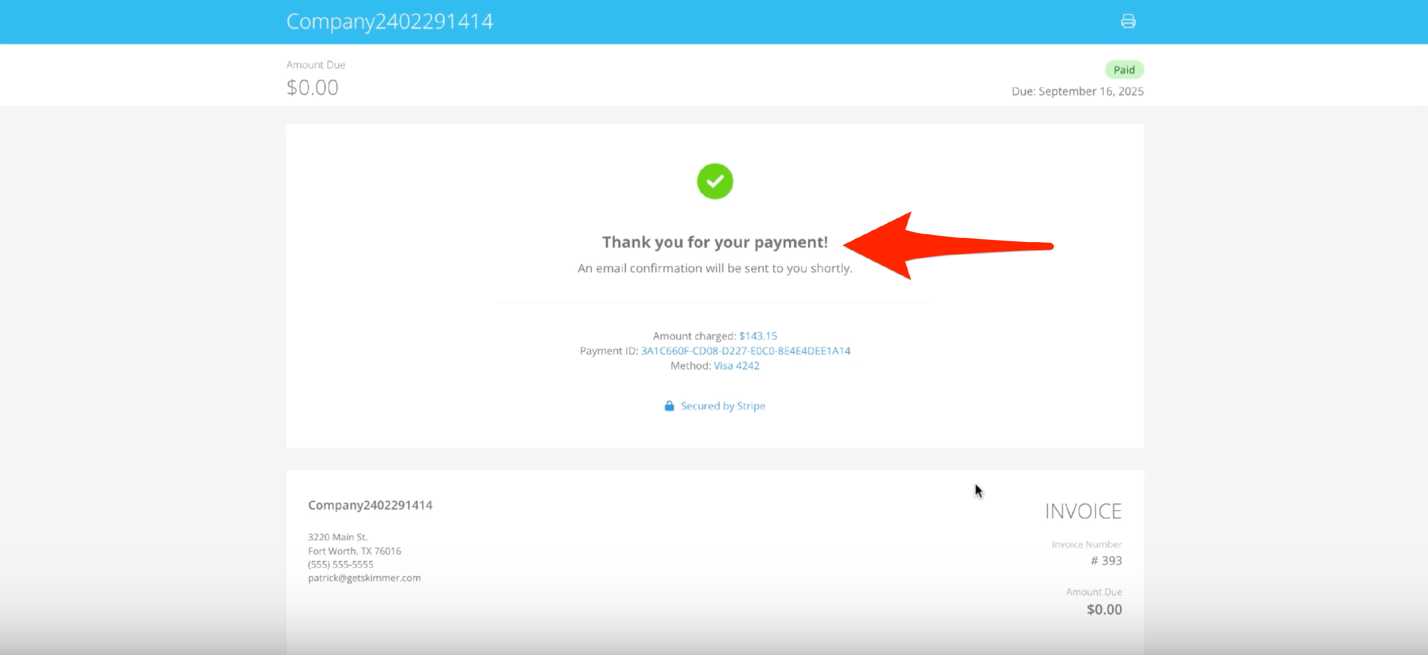Click the invoice number # 393
The height and width of the screenshot is (655, 1428).
(x=1106, y=560)
